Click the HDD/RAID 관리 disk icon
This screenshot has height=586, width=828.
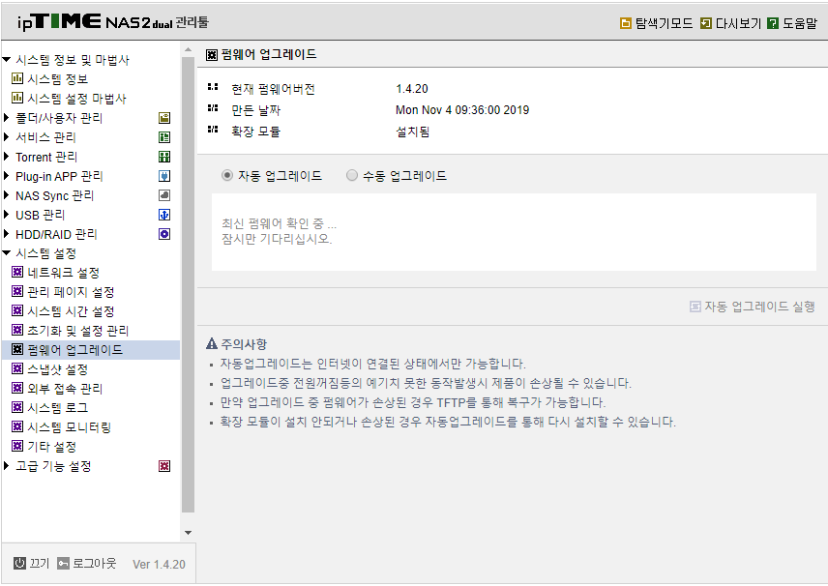(x=164, y=234)
